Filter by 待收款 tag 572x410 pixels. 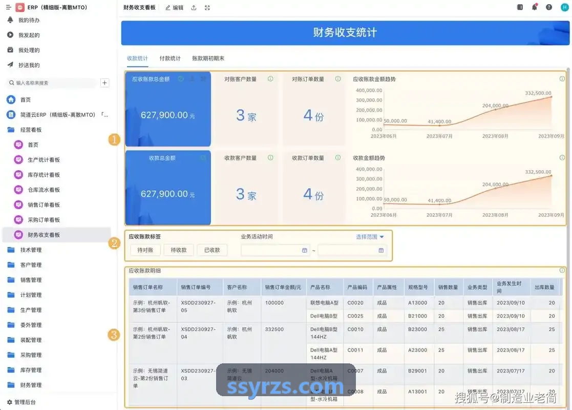point(179,250)
